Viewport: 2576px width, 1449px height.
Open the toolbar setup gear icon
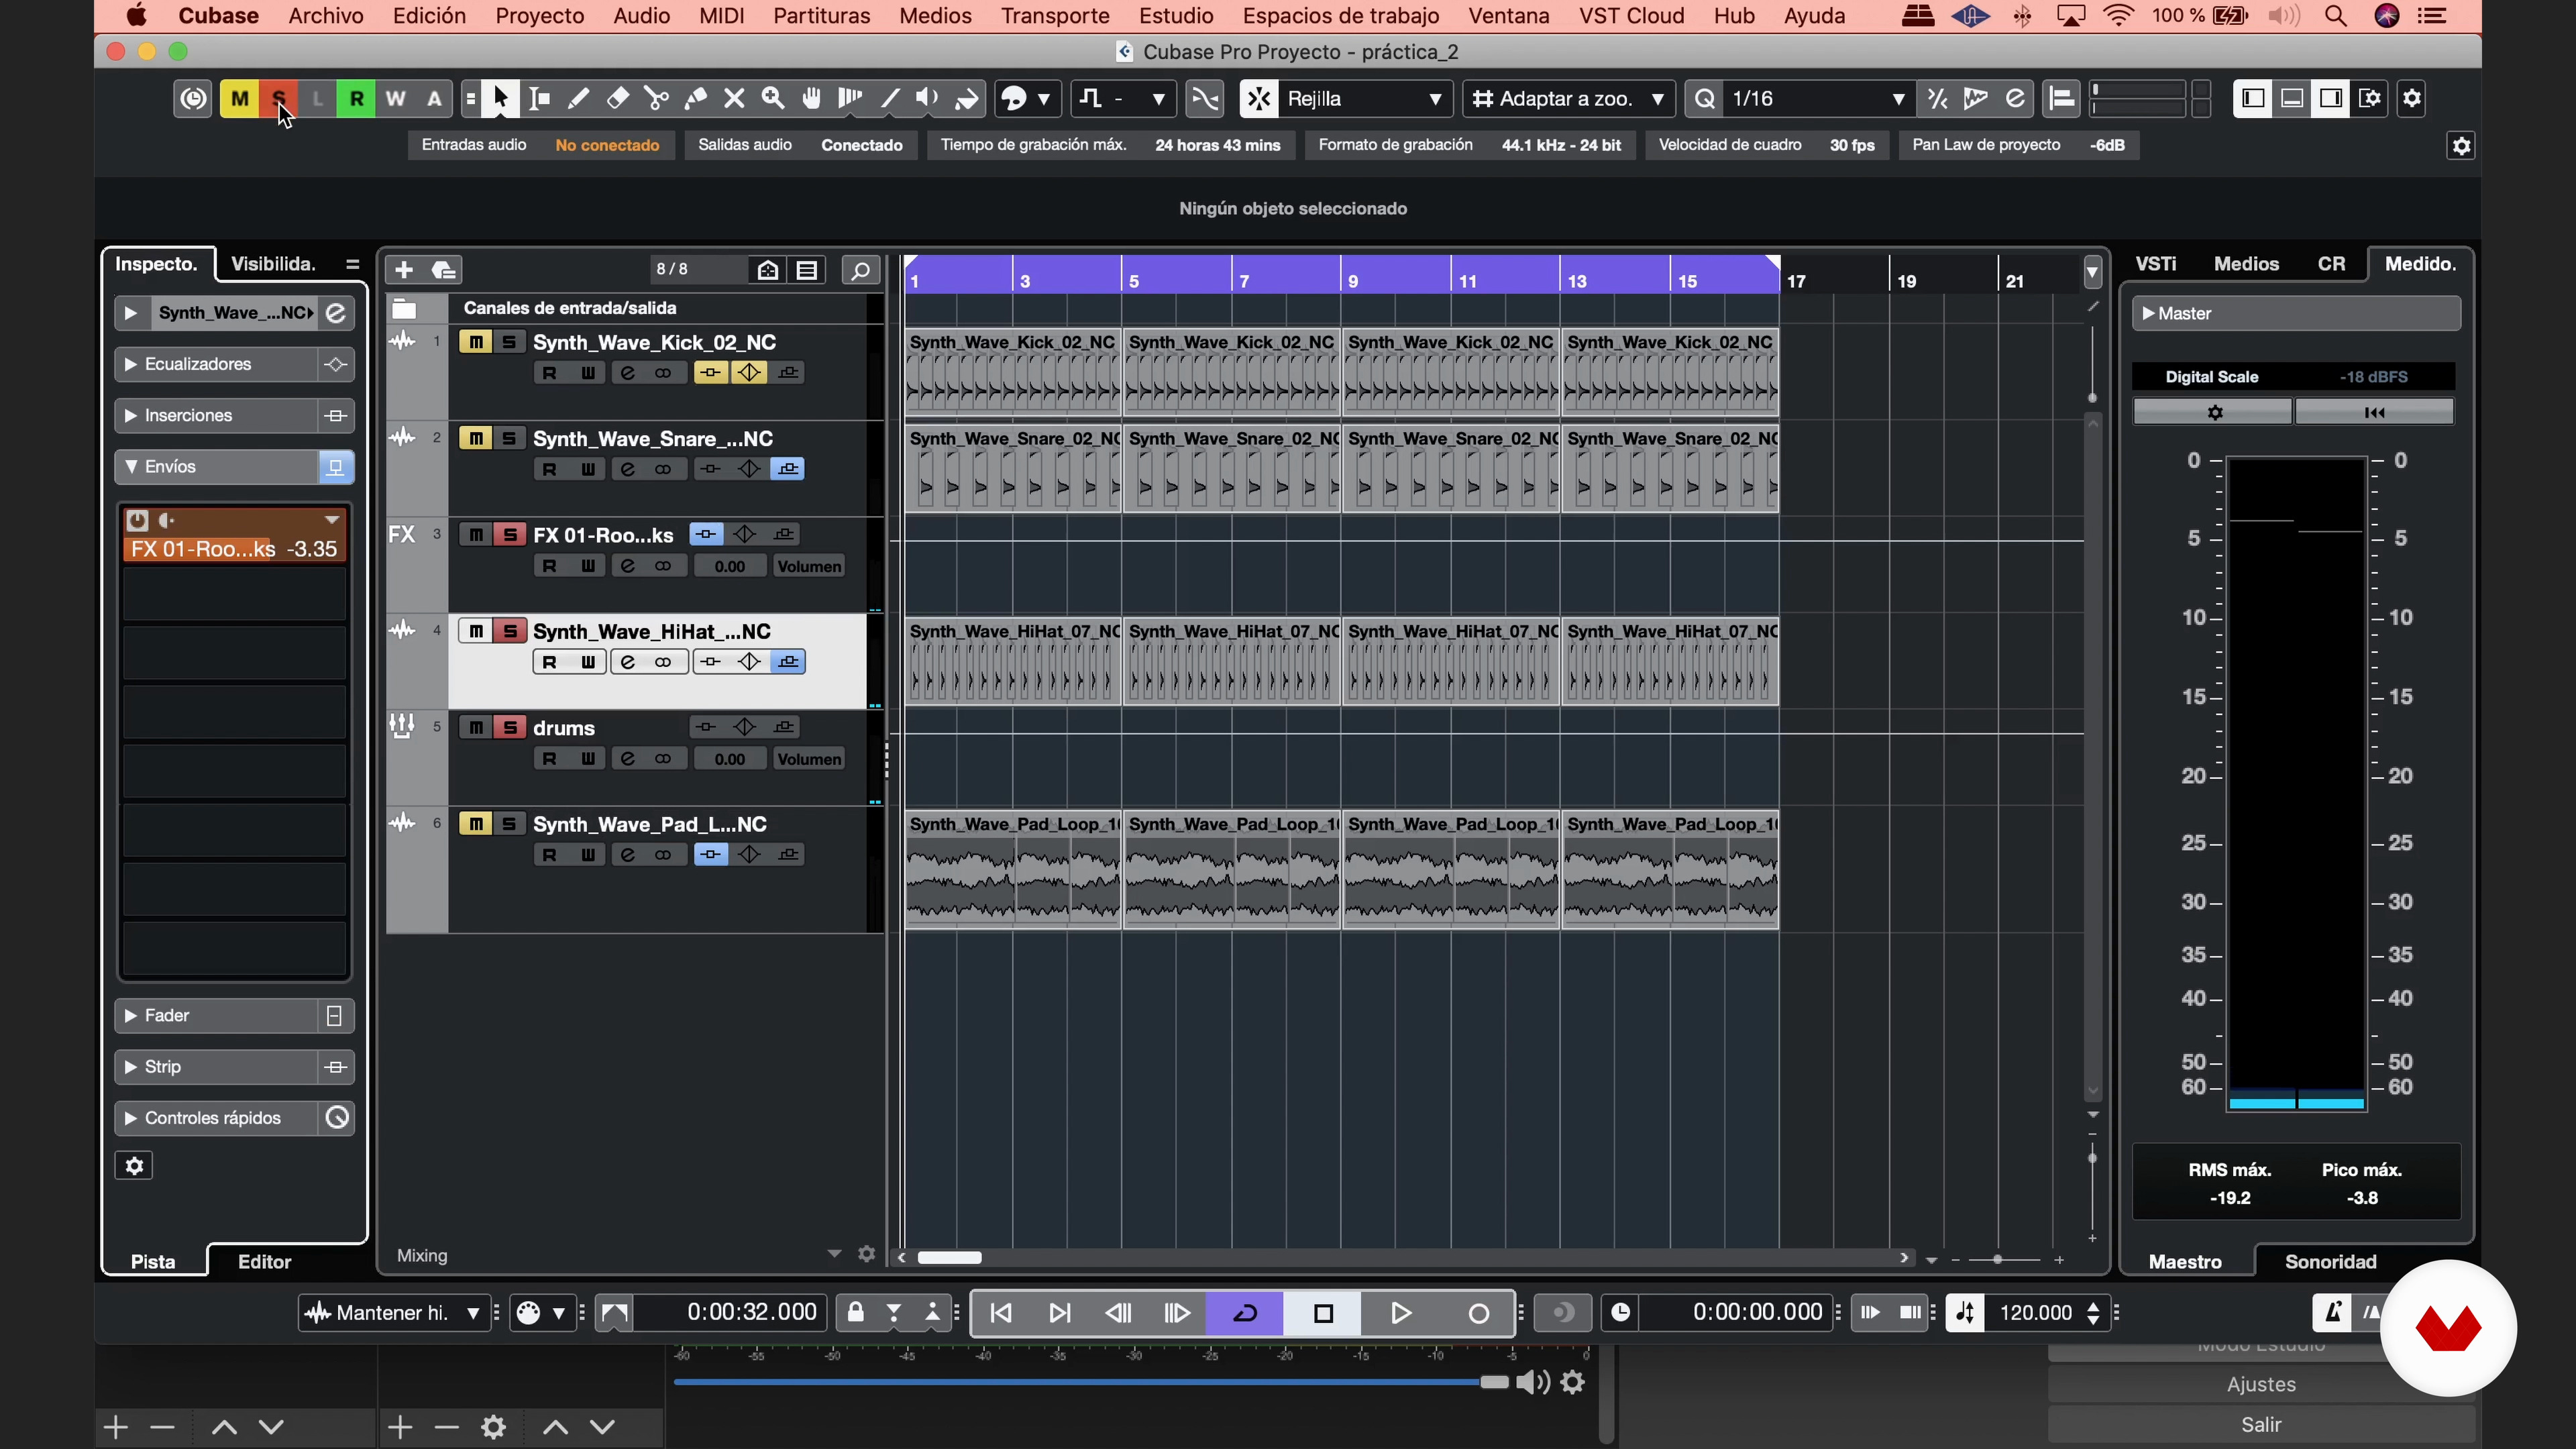[x=2412, y=98]
